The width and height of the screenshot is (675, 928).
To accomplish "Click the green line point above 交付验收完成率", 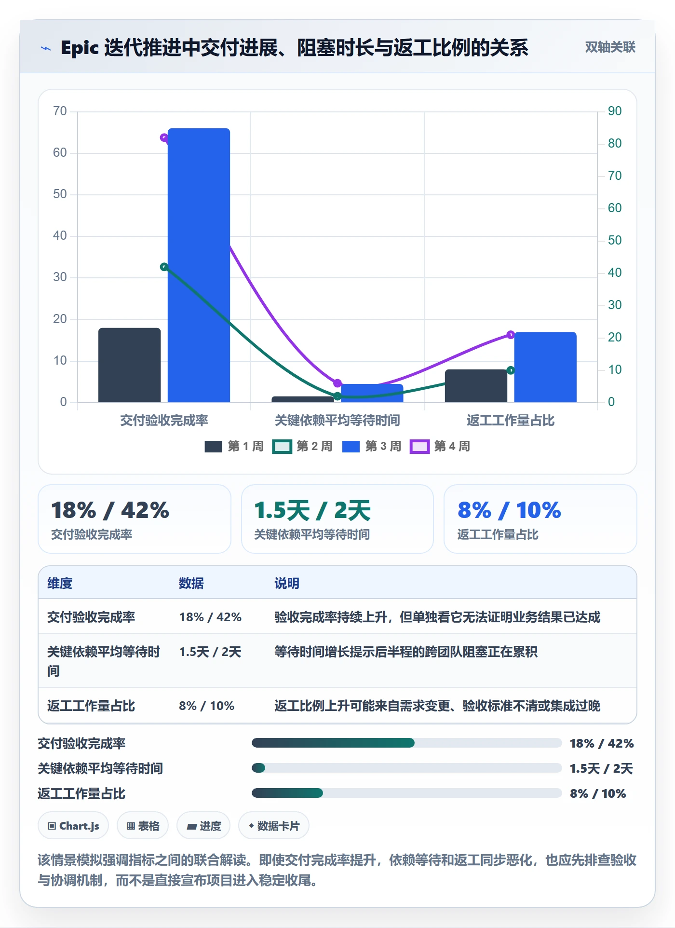I will coord(164,267).
